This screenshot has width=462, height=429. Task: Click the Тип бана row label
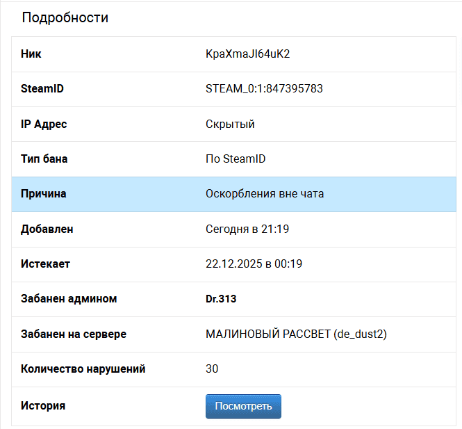(44, 159)
